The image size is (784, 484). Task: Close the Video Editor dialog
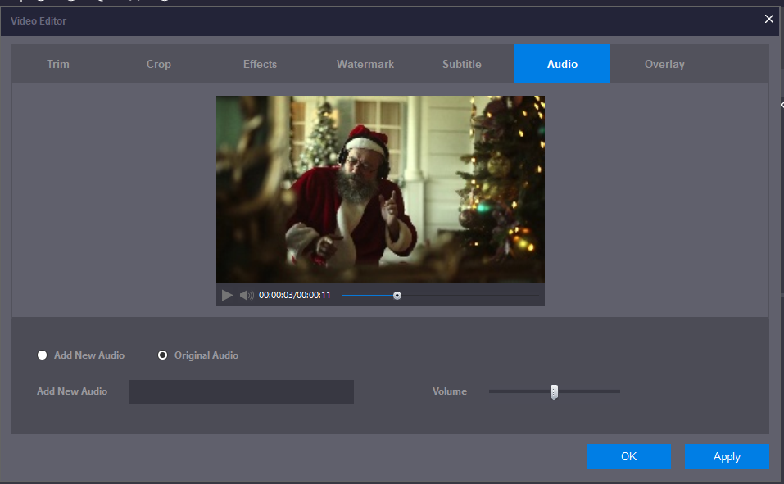click(x=769, y=19)
